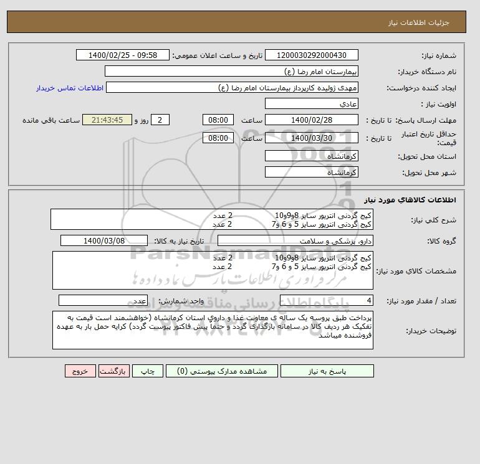Click the اطلاعات کالاهای مورد نیاز section heading
Viewport: 480px width, 464px height.
click(410, 200)
